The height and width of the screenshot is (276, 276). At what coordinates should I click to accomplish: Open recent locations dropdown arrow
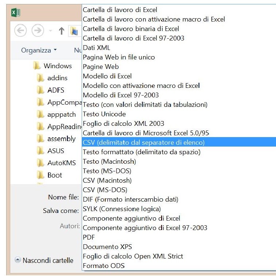click(51, 31)
